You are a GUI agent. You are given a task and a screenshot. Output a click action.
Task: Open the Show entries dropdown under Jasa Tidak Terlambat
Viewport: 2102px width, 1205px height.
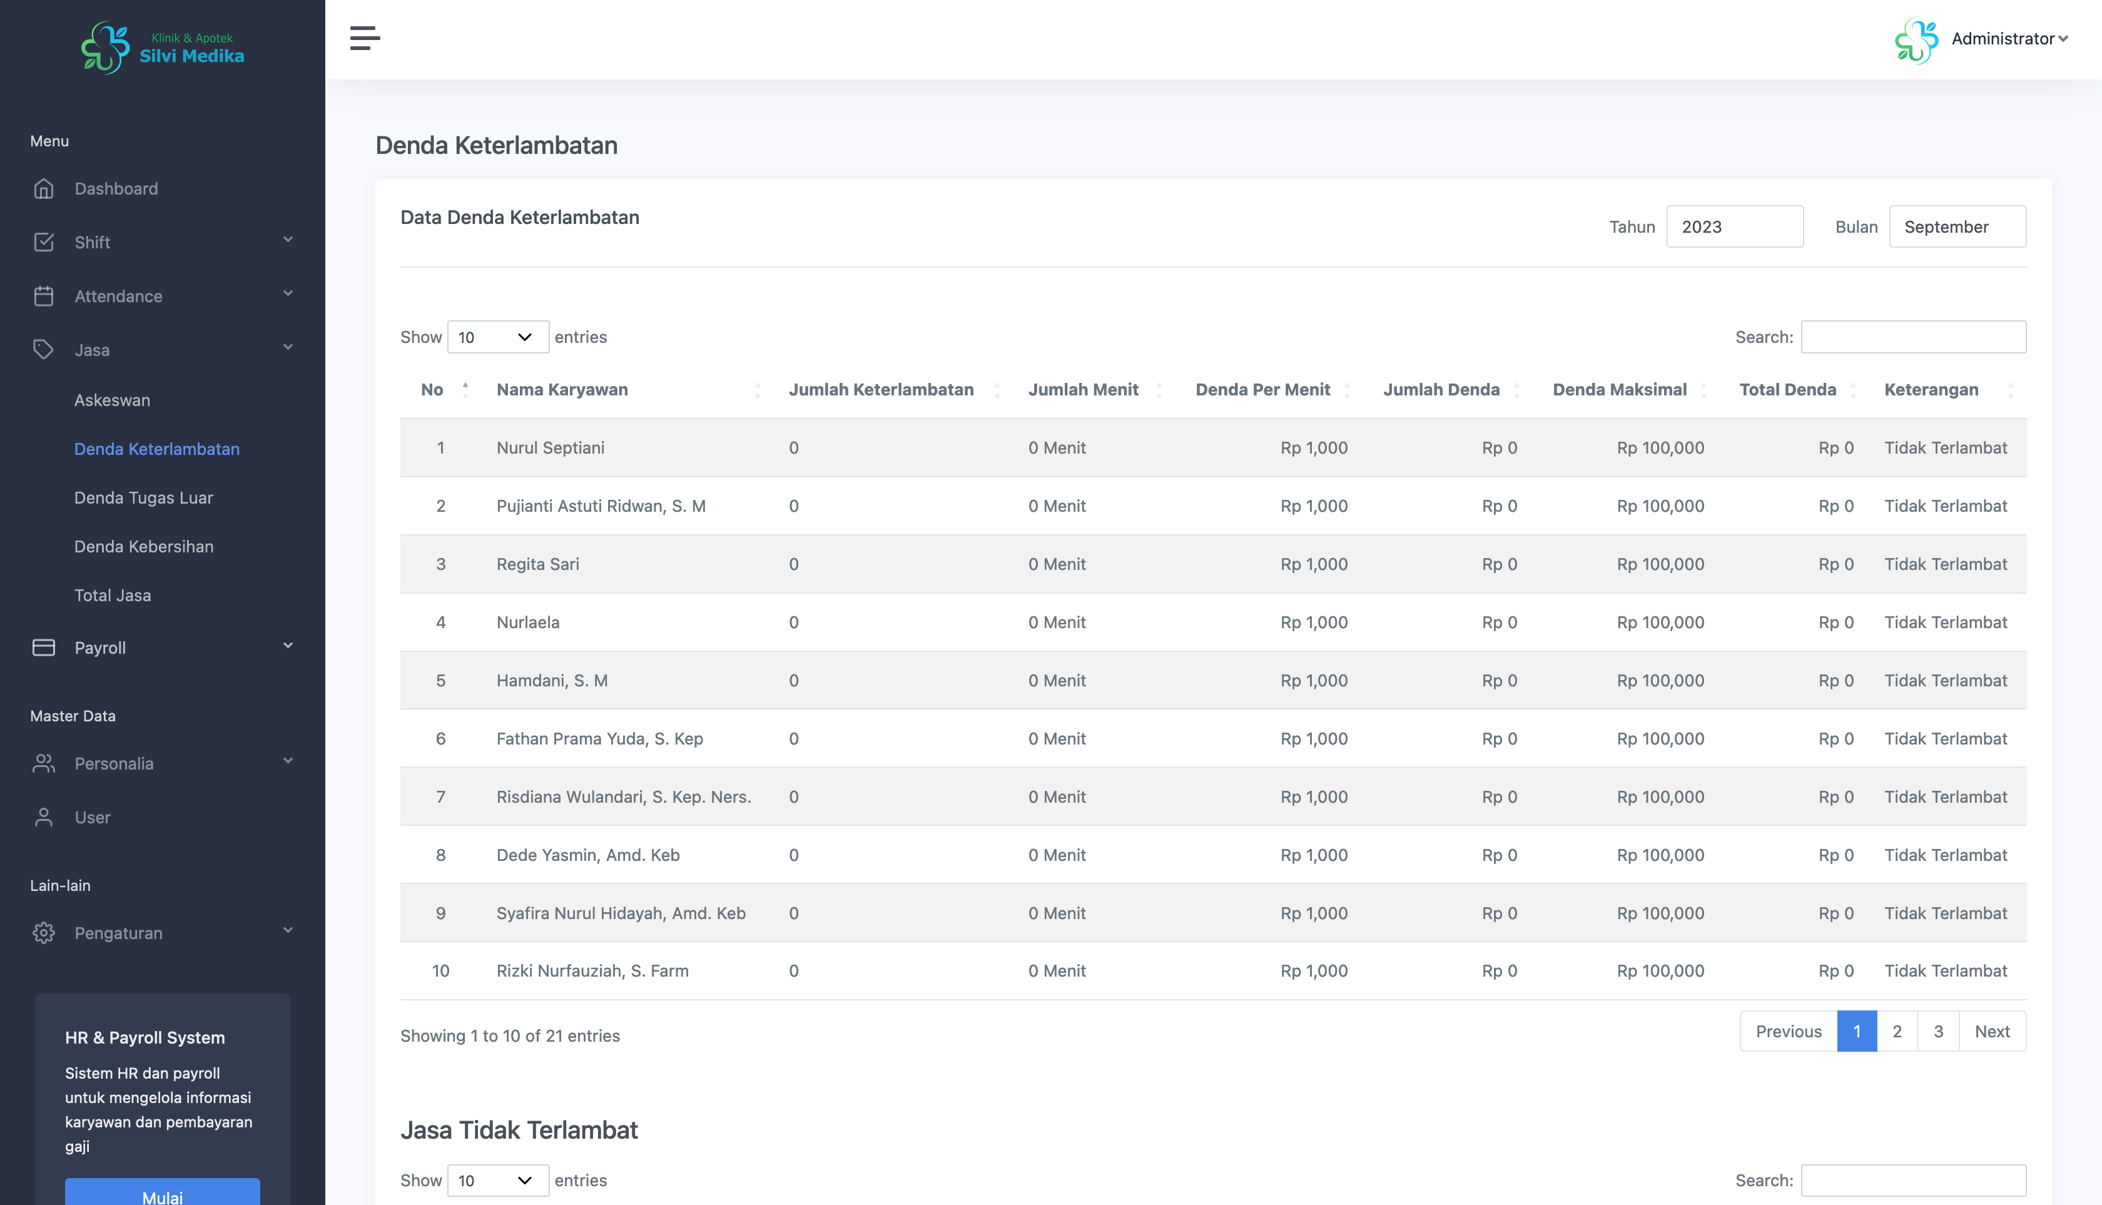point(497,1180)
